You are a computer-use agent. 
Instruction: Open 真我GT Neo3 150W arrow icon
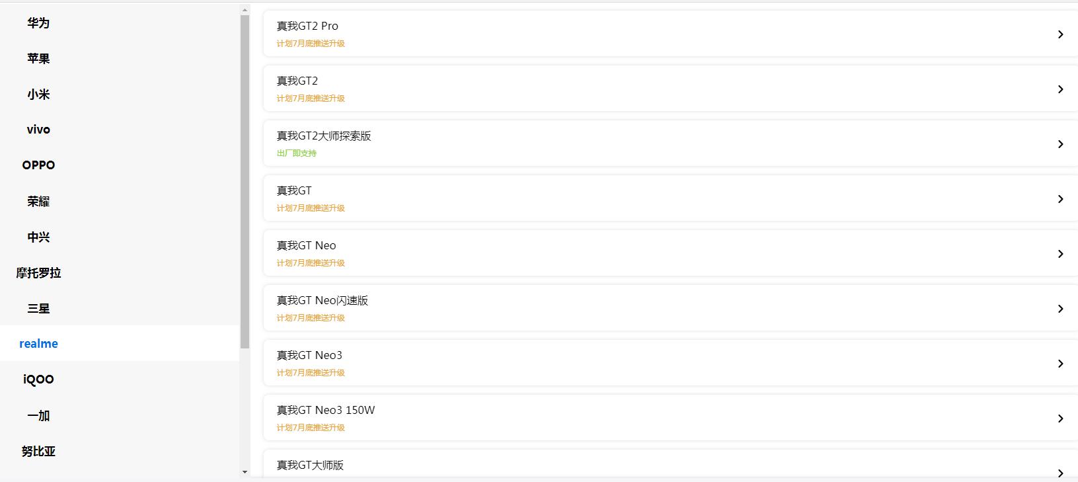[x=1060, y=419]
